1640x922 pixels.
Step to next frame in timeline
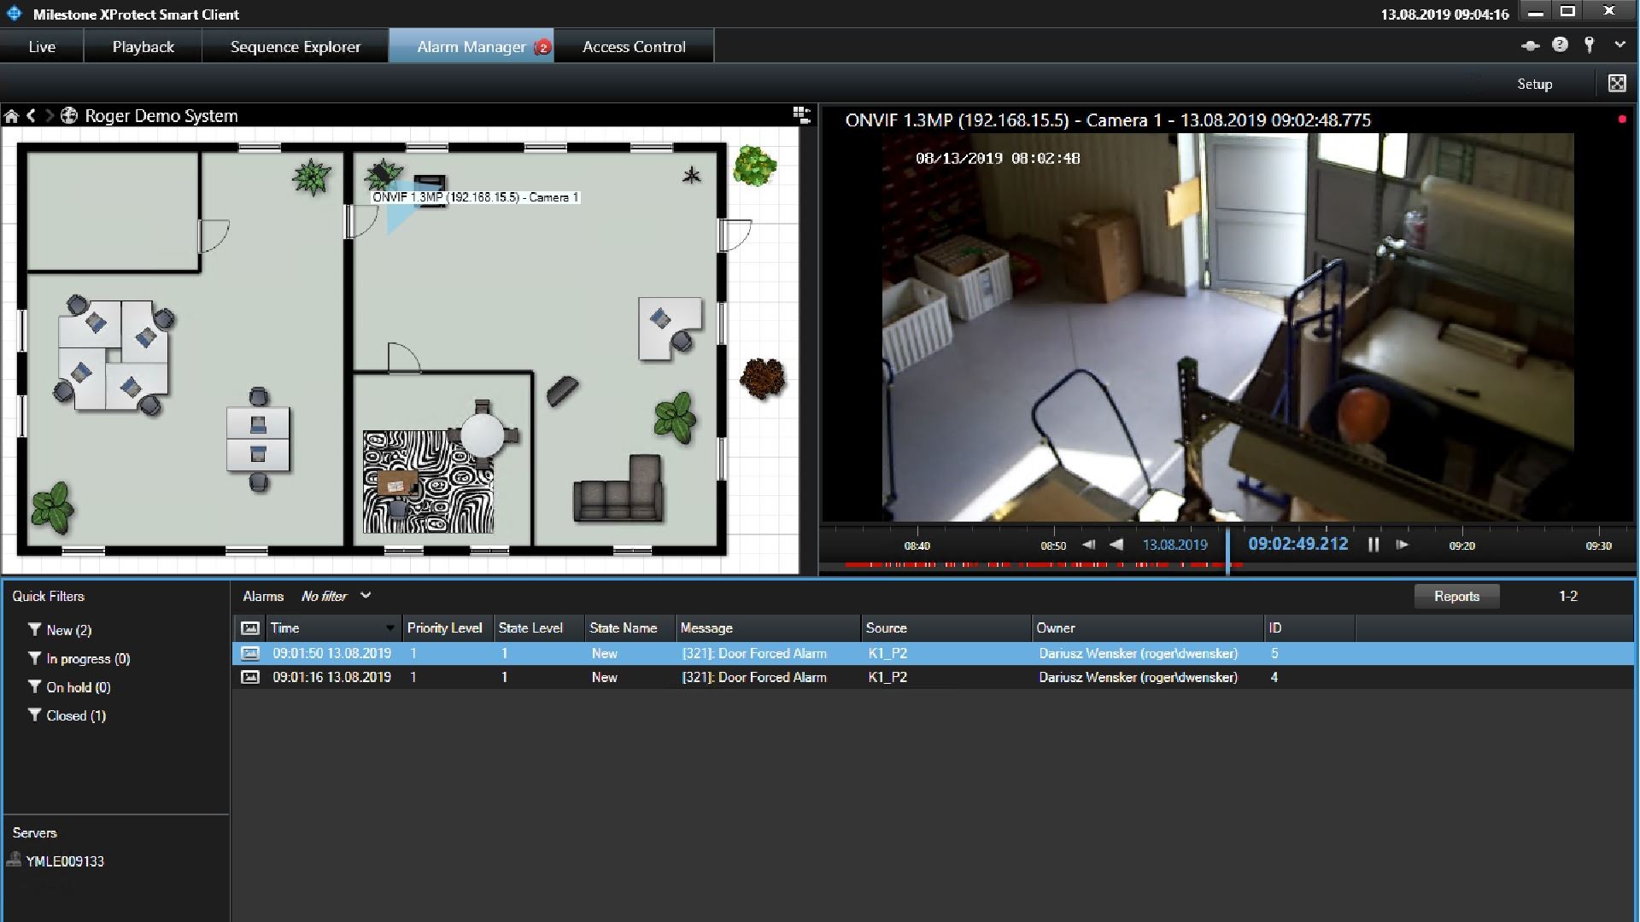tap(1402, 545)
